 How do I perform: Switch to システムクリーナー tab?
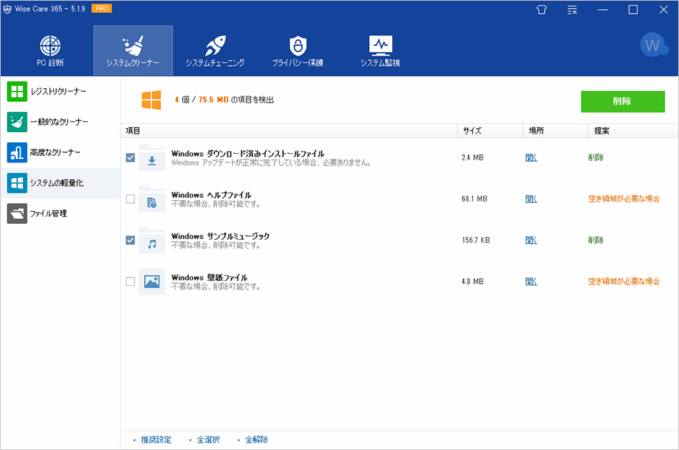[x=133, y=51]
